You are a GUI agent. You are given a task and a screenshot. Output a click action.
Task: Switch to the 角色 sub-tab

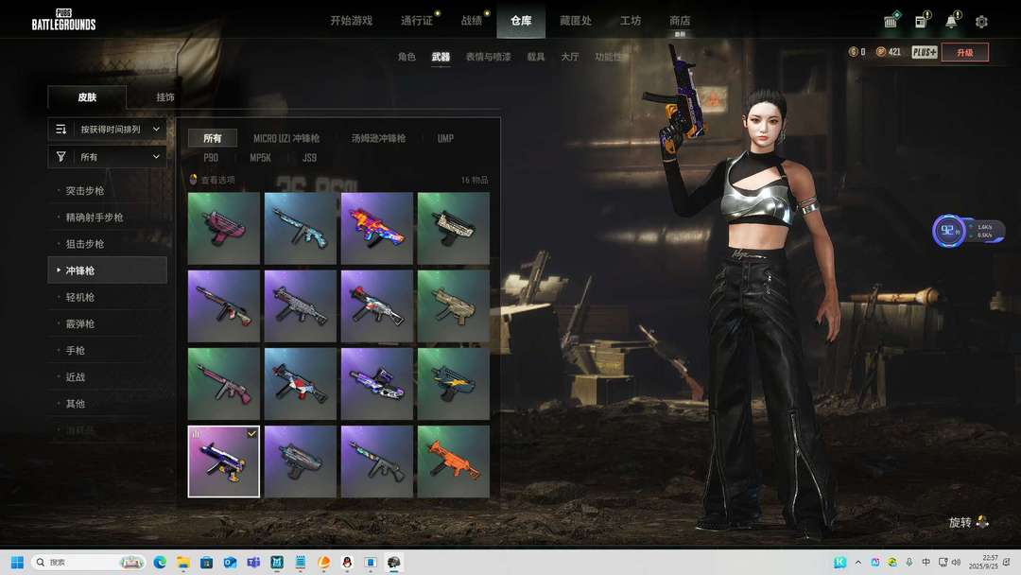point(407,57)
